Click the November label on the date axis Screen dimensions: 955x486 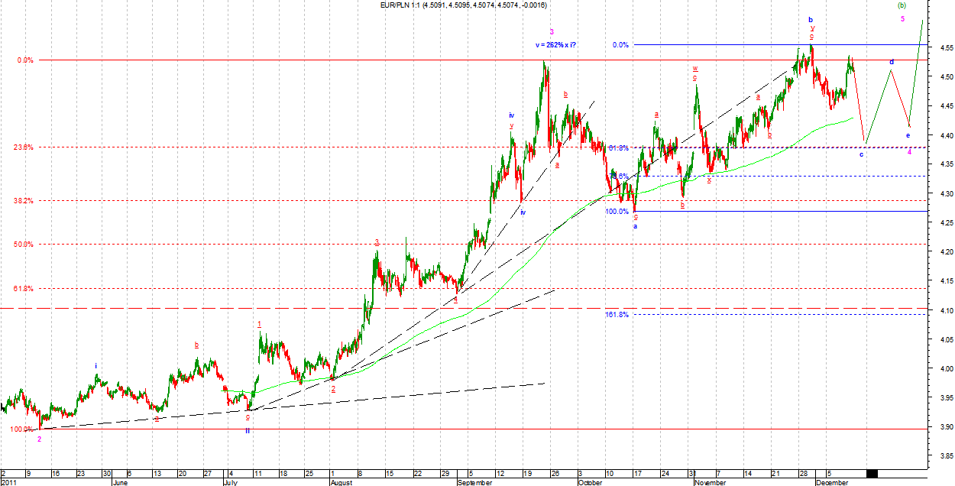[x=711, y=483]
